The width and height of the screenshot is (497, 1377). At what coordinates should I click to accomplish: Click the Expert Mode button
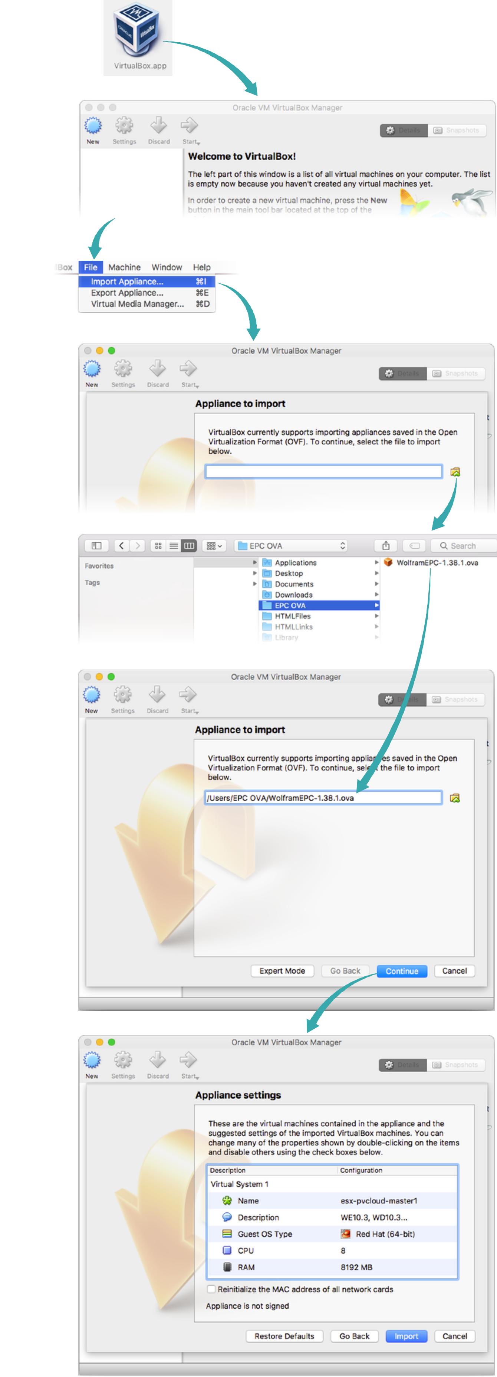282,971
